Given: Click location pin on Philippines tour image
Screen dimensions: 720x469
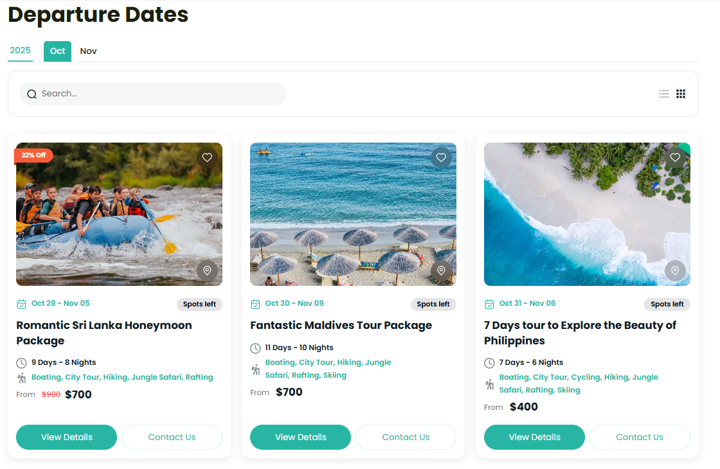Looking at the screenshot, I should coord(675,271).
